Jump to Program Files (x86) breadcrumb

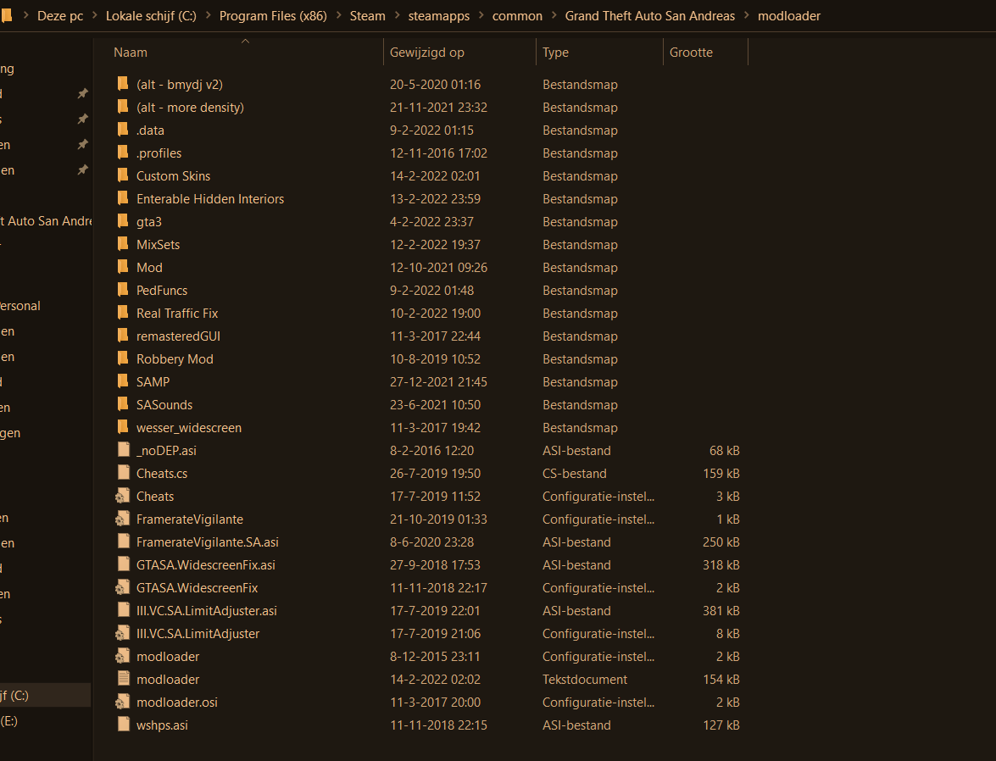coord(273,16)
